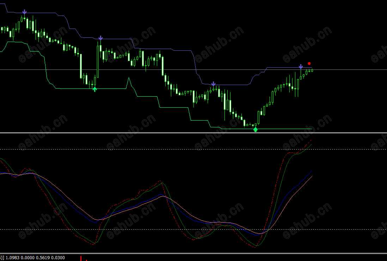Image resolution: width=387 pixels, height=261 pixels.
Task: Click purple down arrow directly above green up arrow
Action: [x=100, y=38]
